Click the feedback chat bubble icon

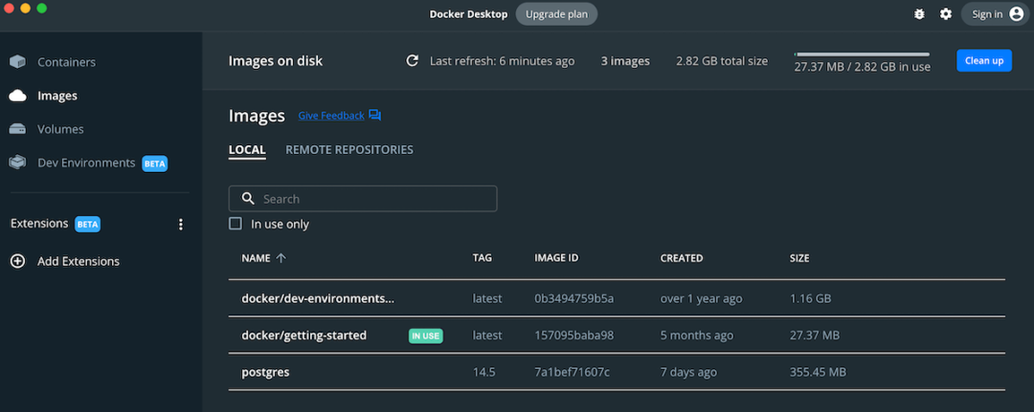[374, 116]
